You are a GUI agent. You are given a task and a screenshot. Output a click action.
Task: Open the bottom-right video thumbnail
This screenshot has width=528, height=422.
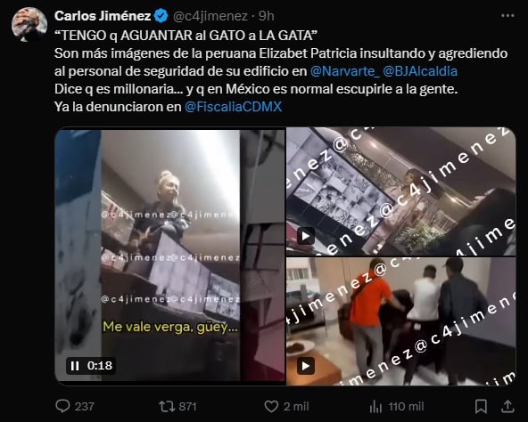point(401,321)
